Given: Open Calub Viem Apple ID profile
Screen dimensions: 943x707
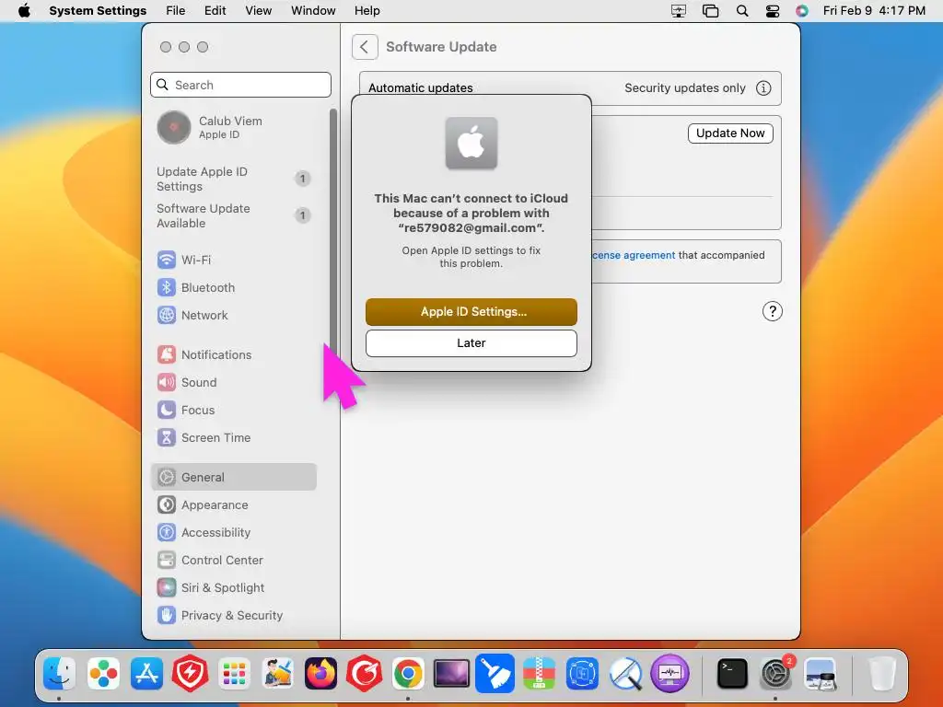Looking at the screenshot, I should pos(235,127).
